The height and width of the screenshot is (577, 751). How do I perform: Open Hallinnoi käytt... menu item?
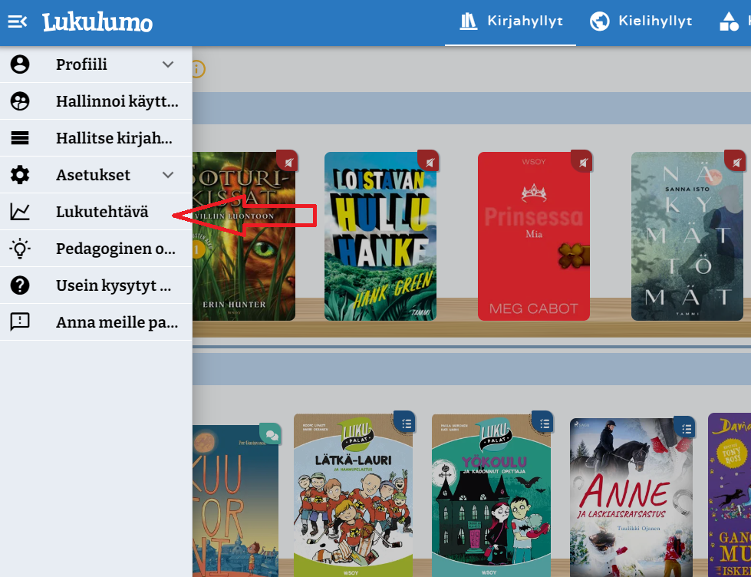(x=96, y=101)
